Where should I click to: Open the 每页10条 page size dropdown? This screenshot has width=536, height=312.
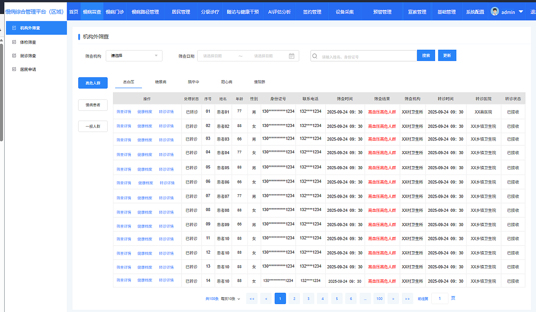(230, 299)
